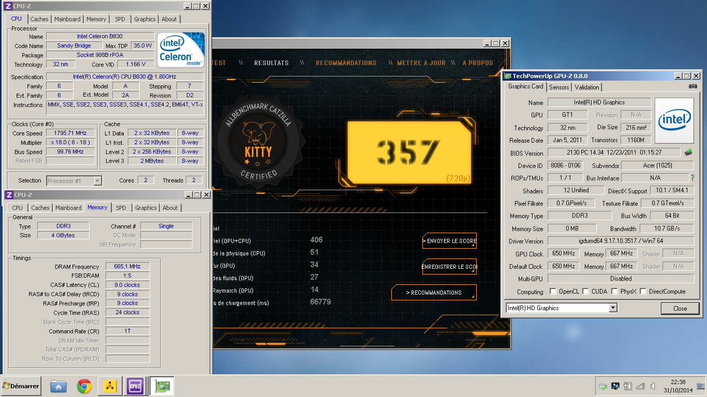Click the BIOS save chip icon

[x=688, y=152]
